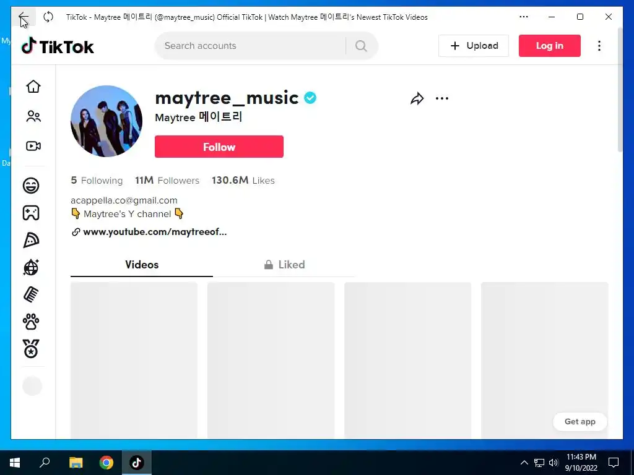
Task: Select the Beauty comb category icon
Action: 31,294
